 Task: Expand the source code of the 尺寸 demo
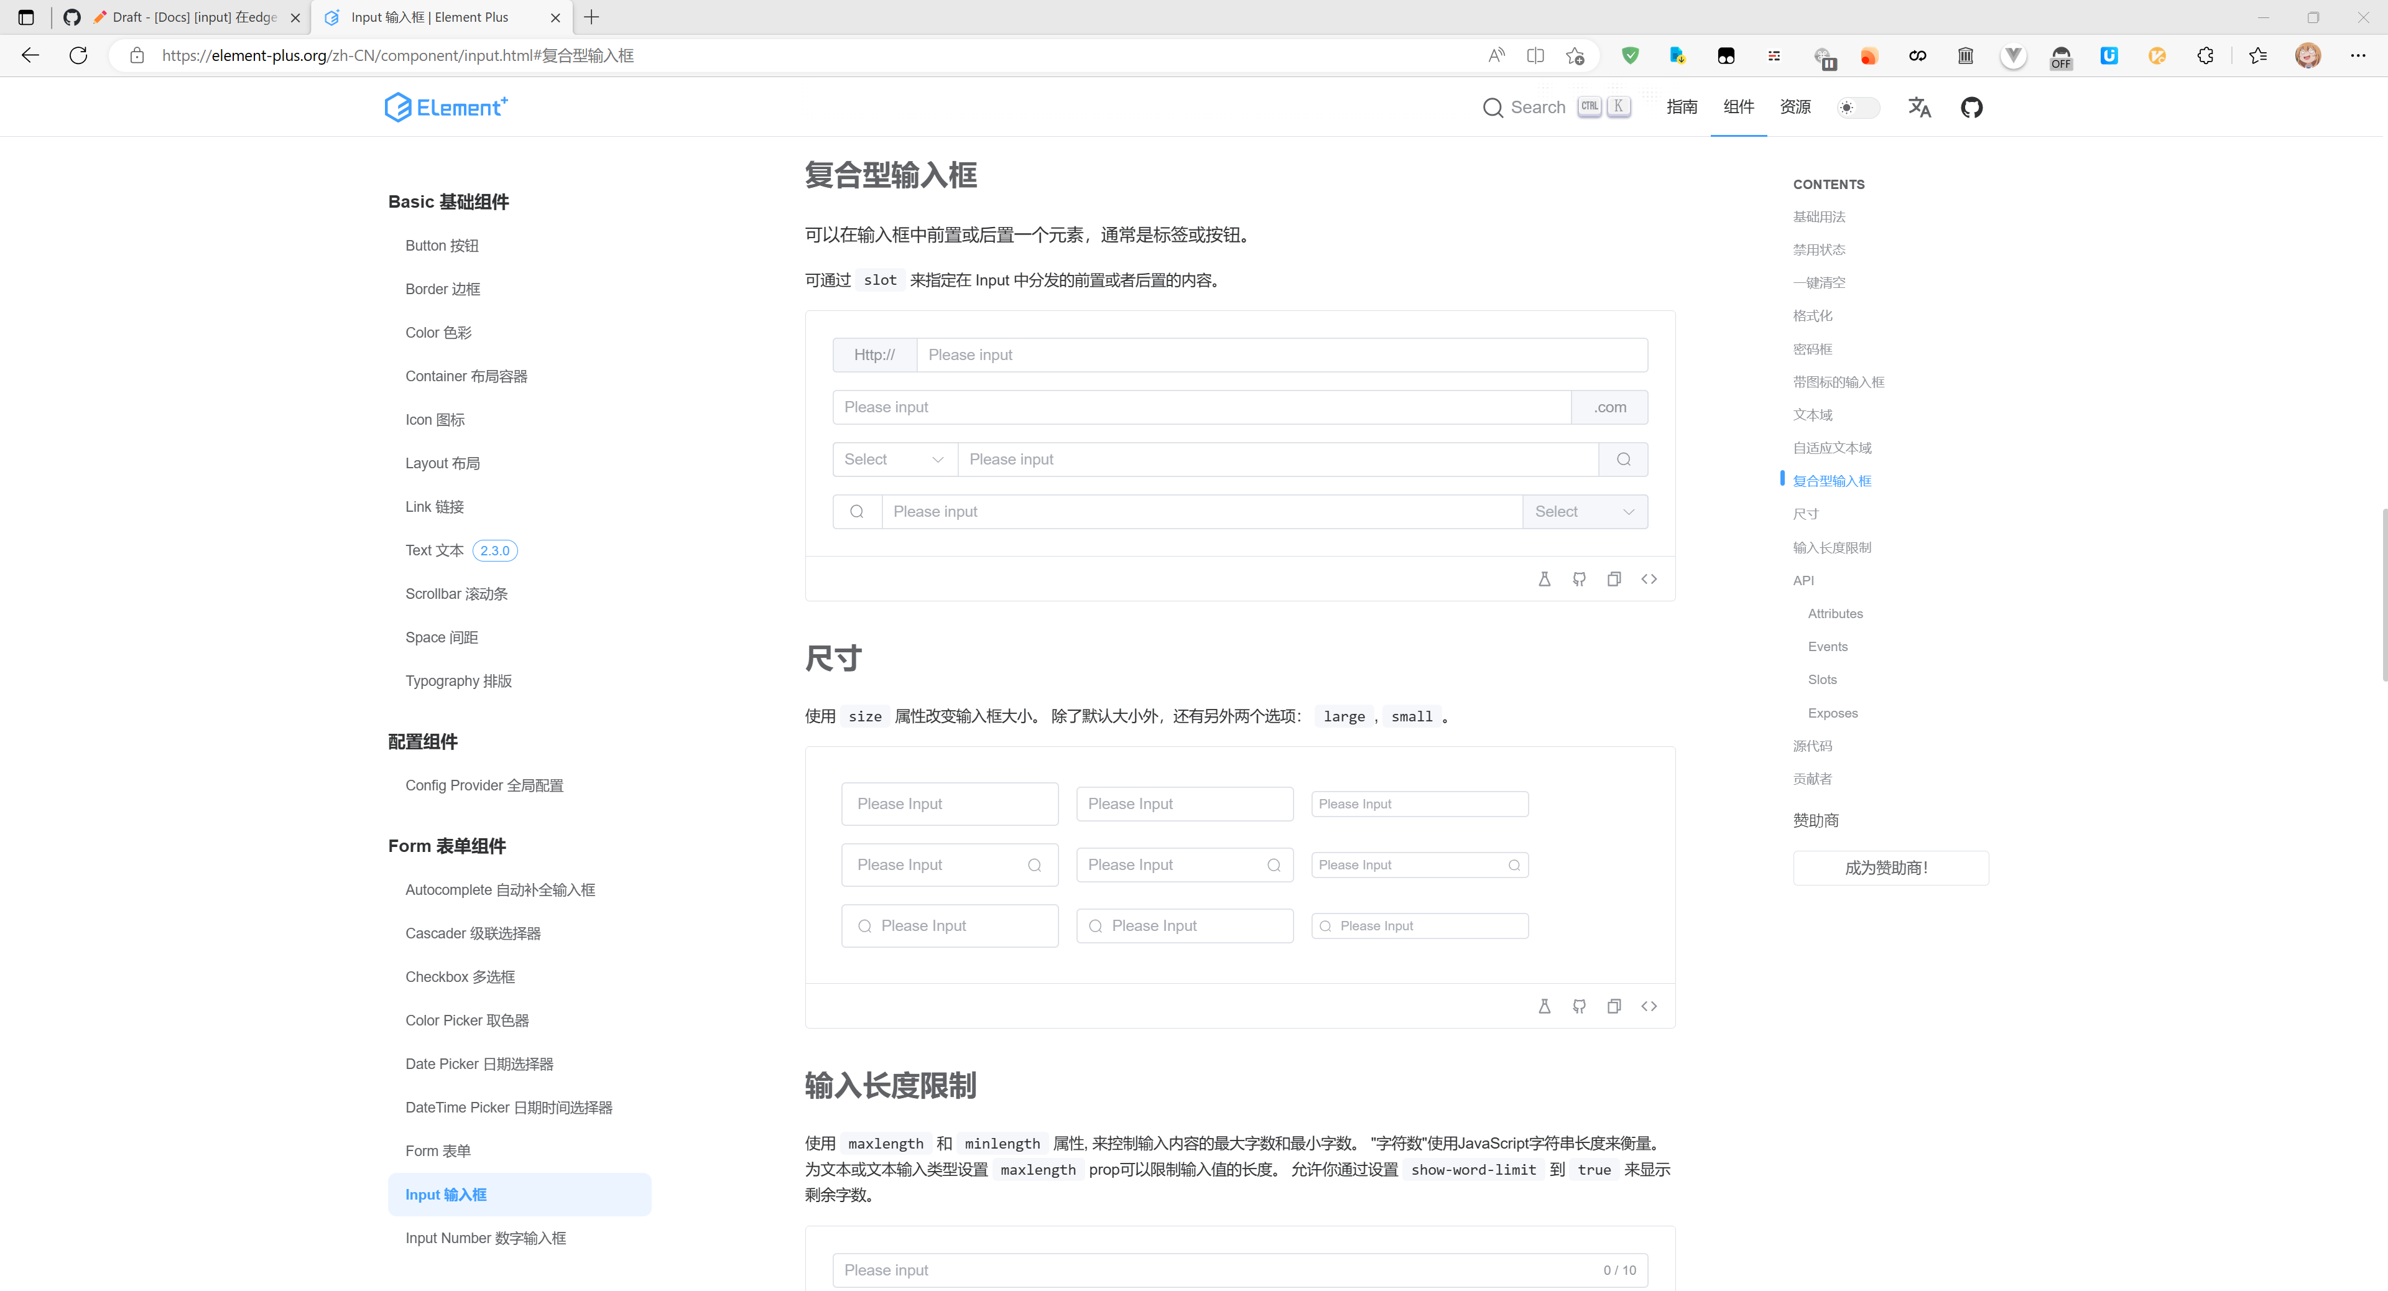1649,1006
